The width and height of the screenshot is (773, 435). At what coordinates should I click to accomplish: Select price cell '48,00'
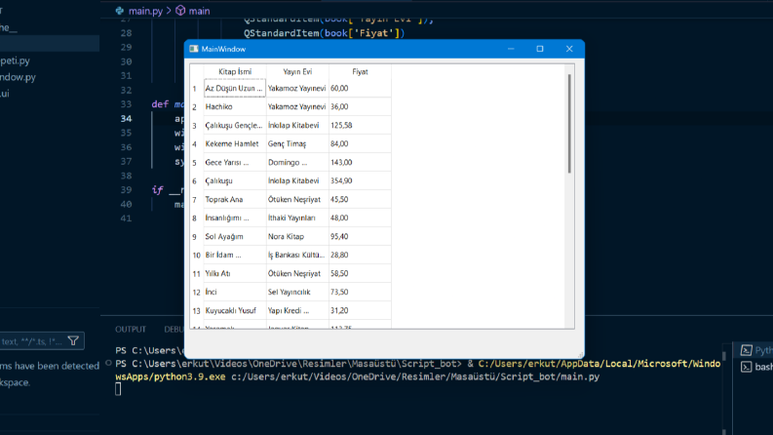point(360,218)
